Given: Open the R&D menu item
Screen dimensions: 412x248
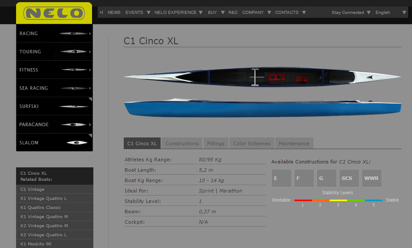Looking at the screenshot, I should point(233,12).
